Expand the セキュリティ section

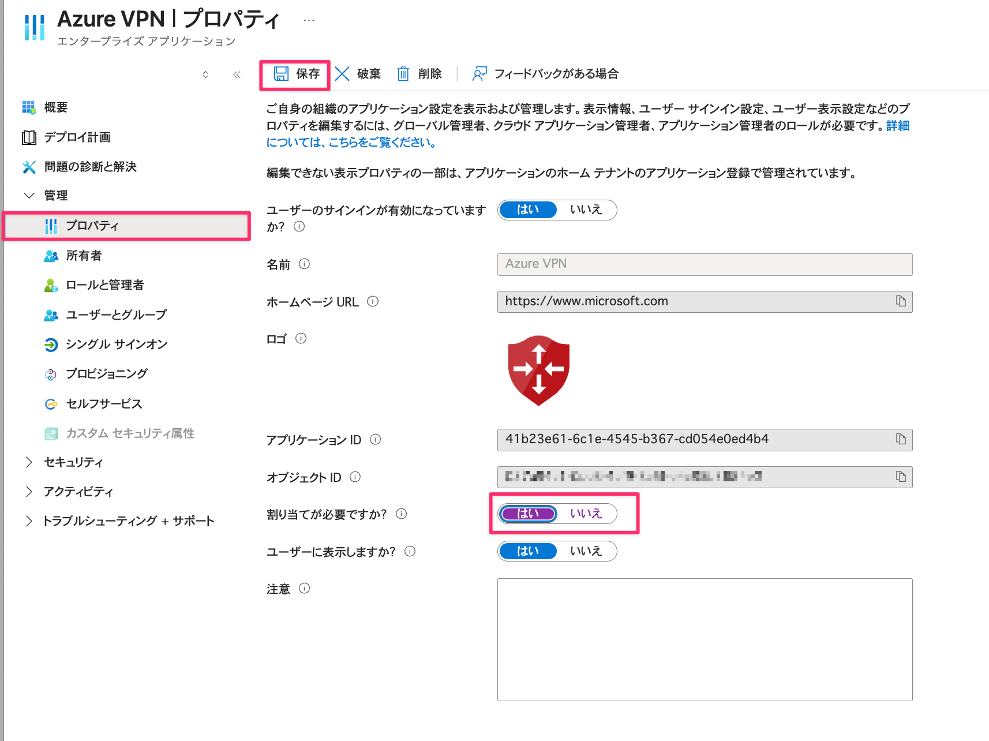(x=29, y=462)
